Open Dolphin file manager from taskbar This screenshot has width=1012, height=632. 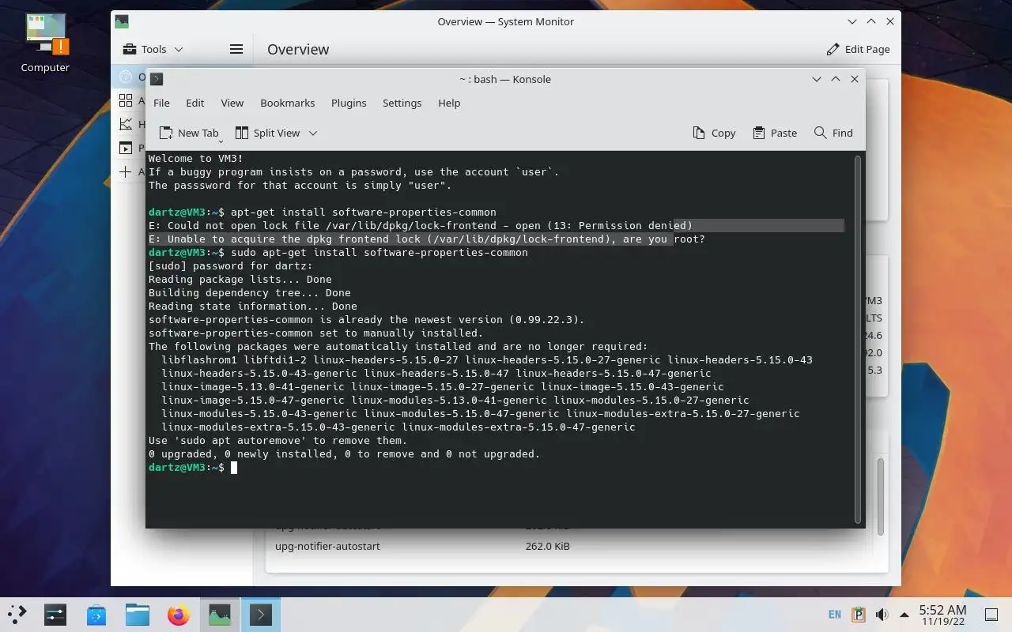click(138, 614)
